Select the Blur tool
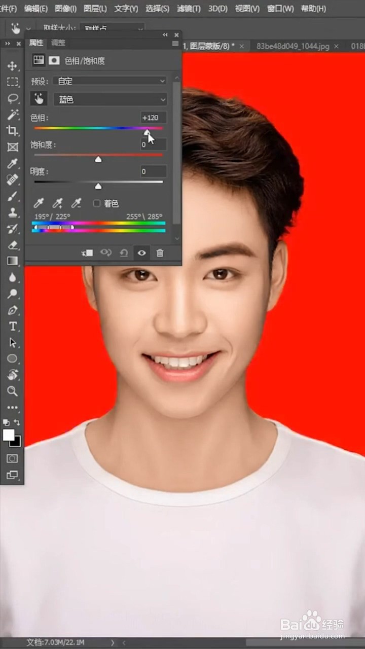 pyautogui.click(x=12, y=277)
